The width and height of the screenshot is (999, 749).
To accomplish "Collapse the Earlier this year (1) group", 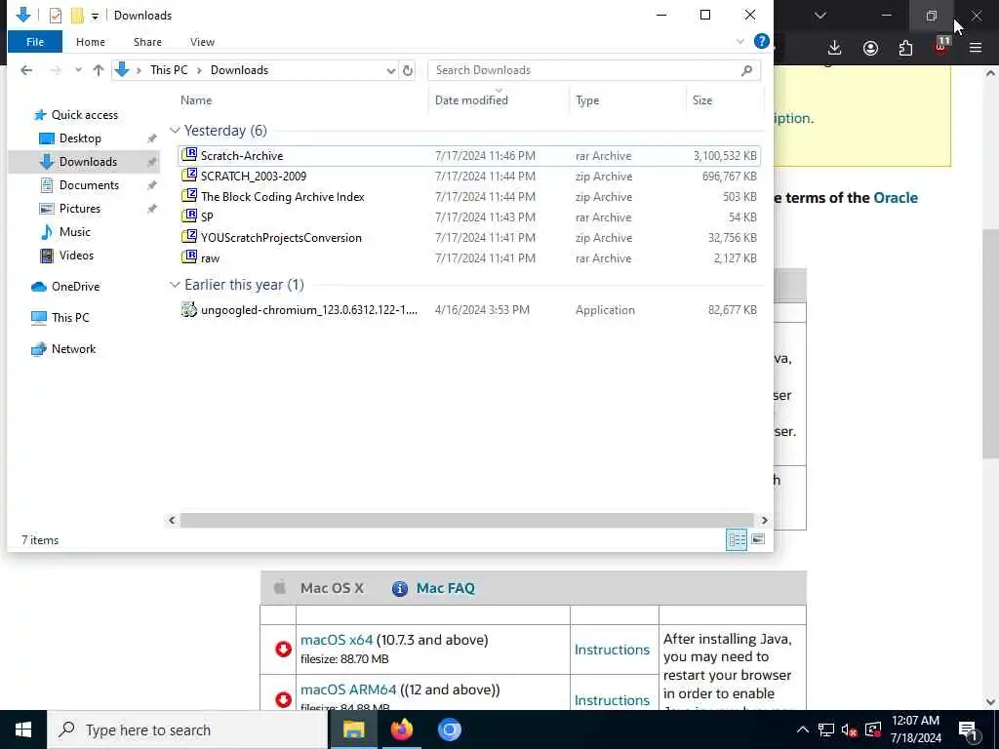I will click(x=175, y=285).
